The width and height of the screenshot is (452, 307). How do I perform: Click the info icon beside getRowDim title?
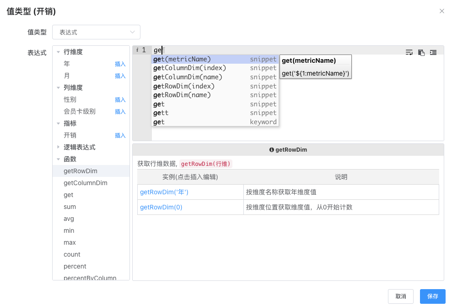[272, 150]
